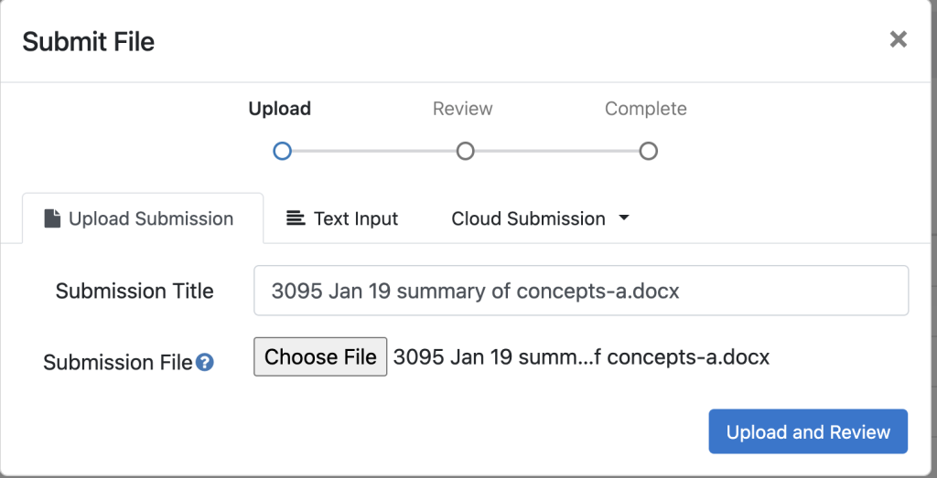Switch to the Upload Submission tab
This screenshot has width=937, height=478.
click(x=142, y=218)
